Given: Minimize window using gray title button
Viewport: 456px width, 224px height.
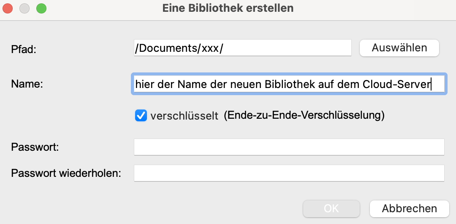Looking at the screenshot, I should [x=24, y=8].
